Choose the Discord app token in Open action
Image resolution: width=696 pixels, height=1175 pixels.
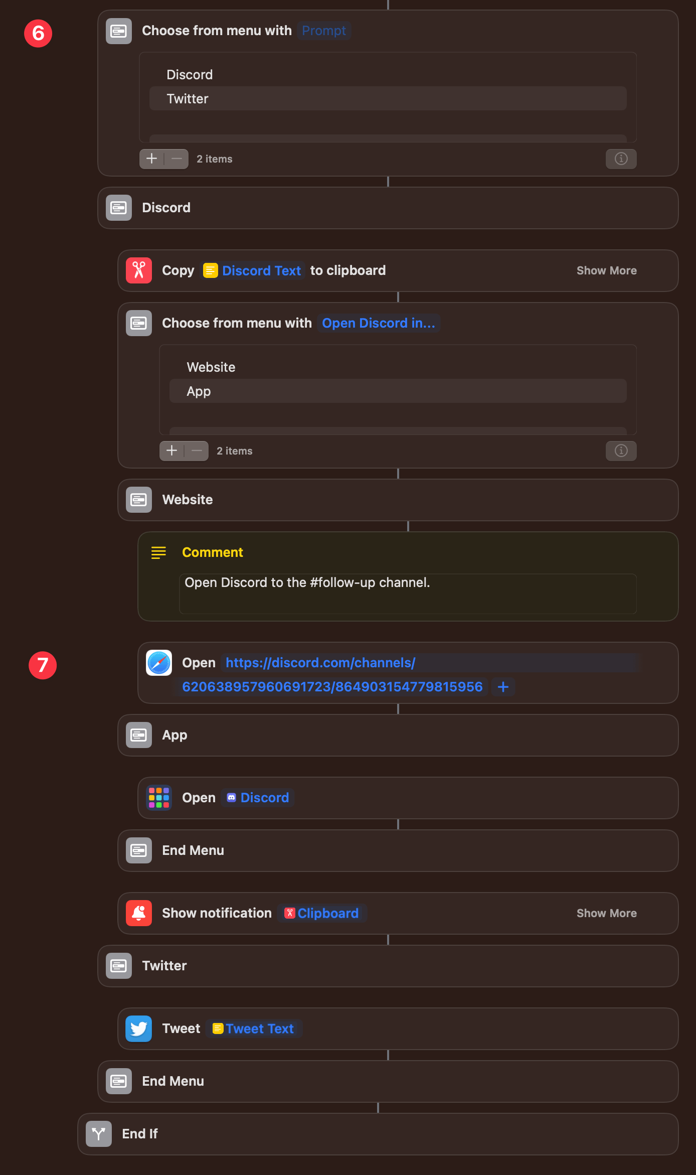(258, 798)
